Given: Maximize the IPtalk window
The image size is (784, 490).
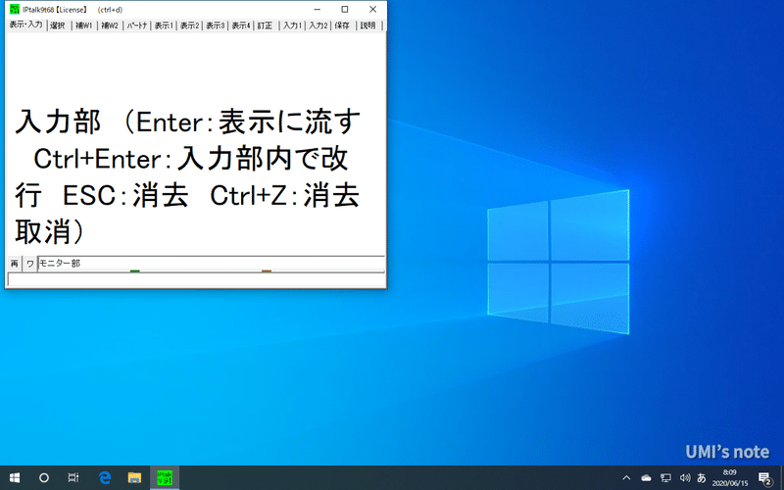Looking at the screenshot, I should pos(345,10).
